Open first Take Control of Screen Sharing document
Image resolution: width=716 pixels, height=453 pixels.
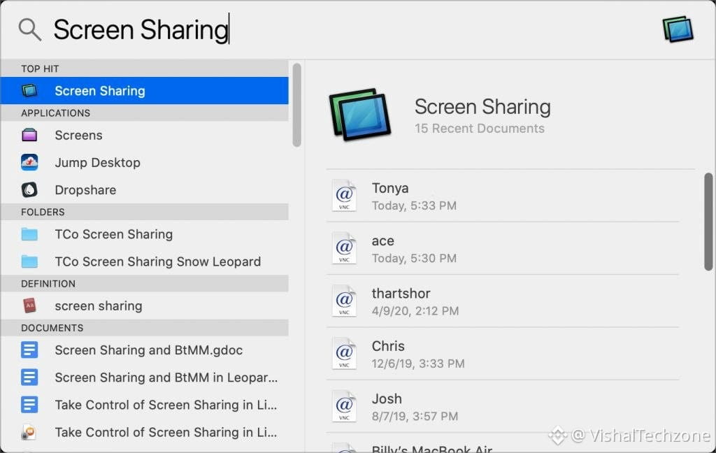(144, 405)
